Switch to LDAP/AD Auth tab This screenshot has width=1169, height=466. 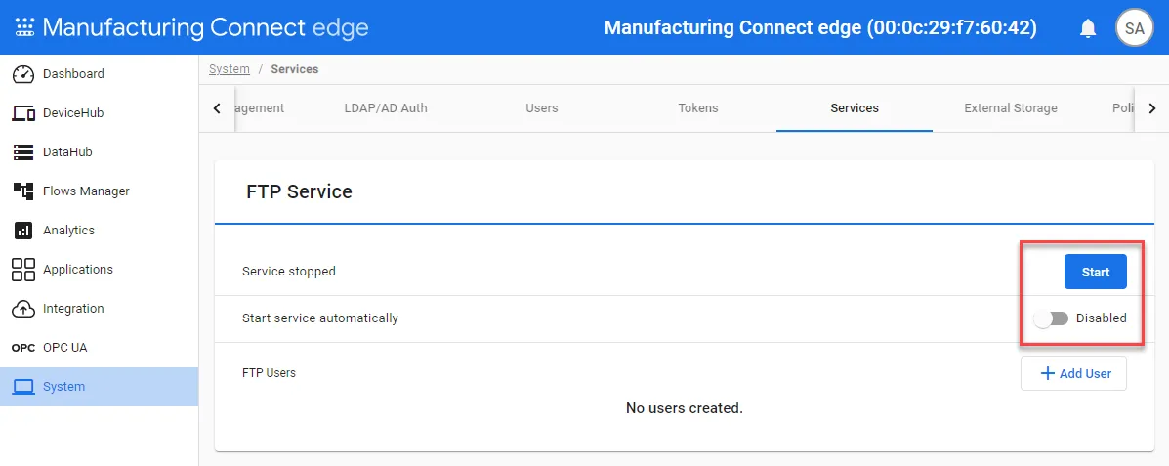coord(386,108)
